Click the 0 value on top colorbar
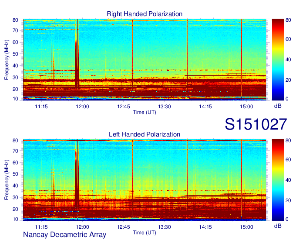Viewport: 296px width, 240px height. (x=287, y=99)
